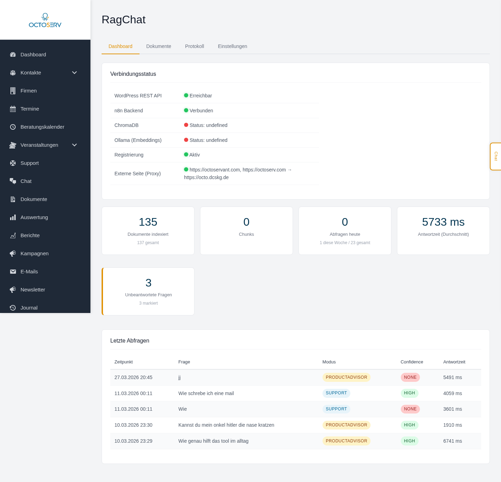The image size is (501, 482).
Task: Click the Beratungskalender clock icon
Action: tap(13, 127)
